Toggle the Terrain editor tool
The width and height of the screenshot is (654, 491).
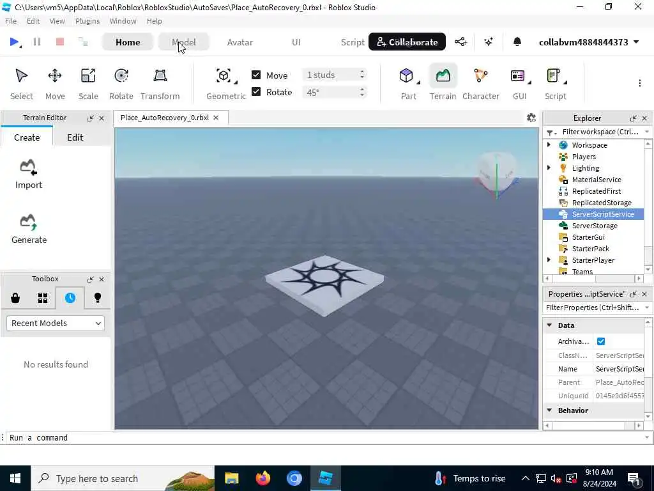pos(443,84)
